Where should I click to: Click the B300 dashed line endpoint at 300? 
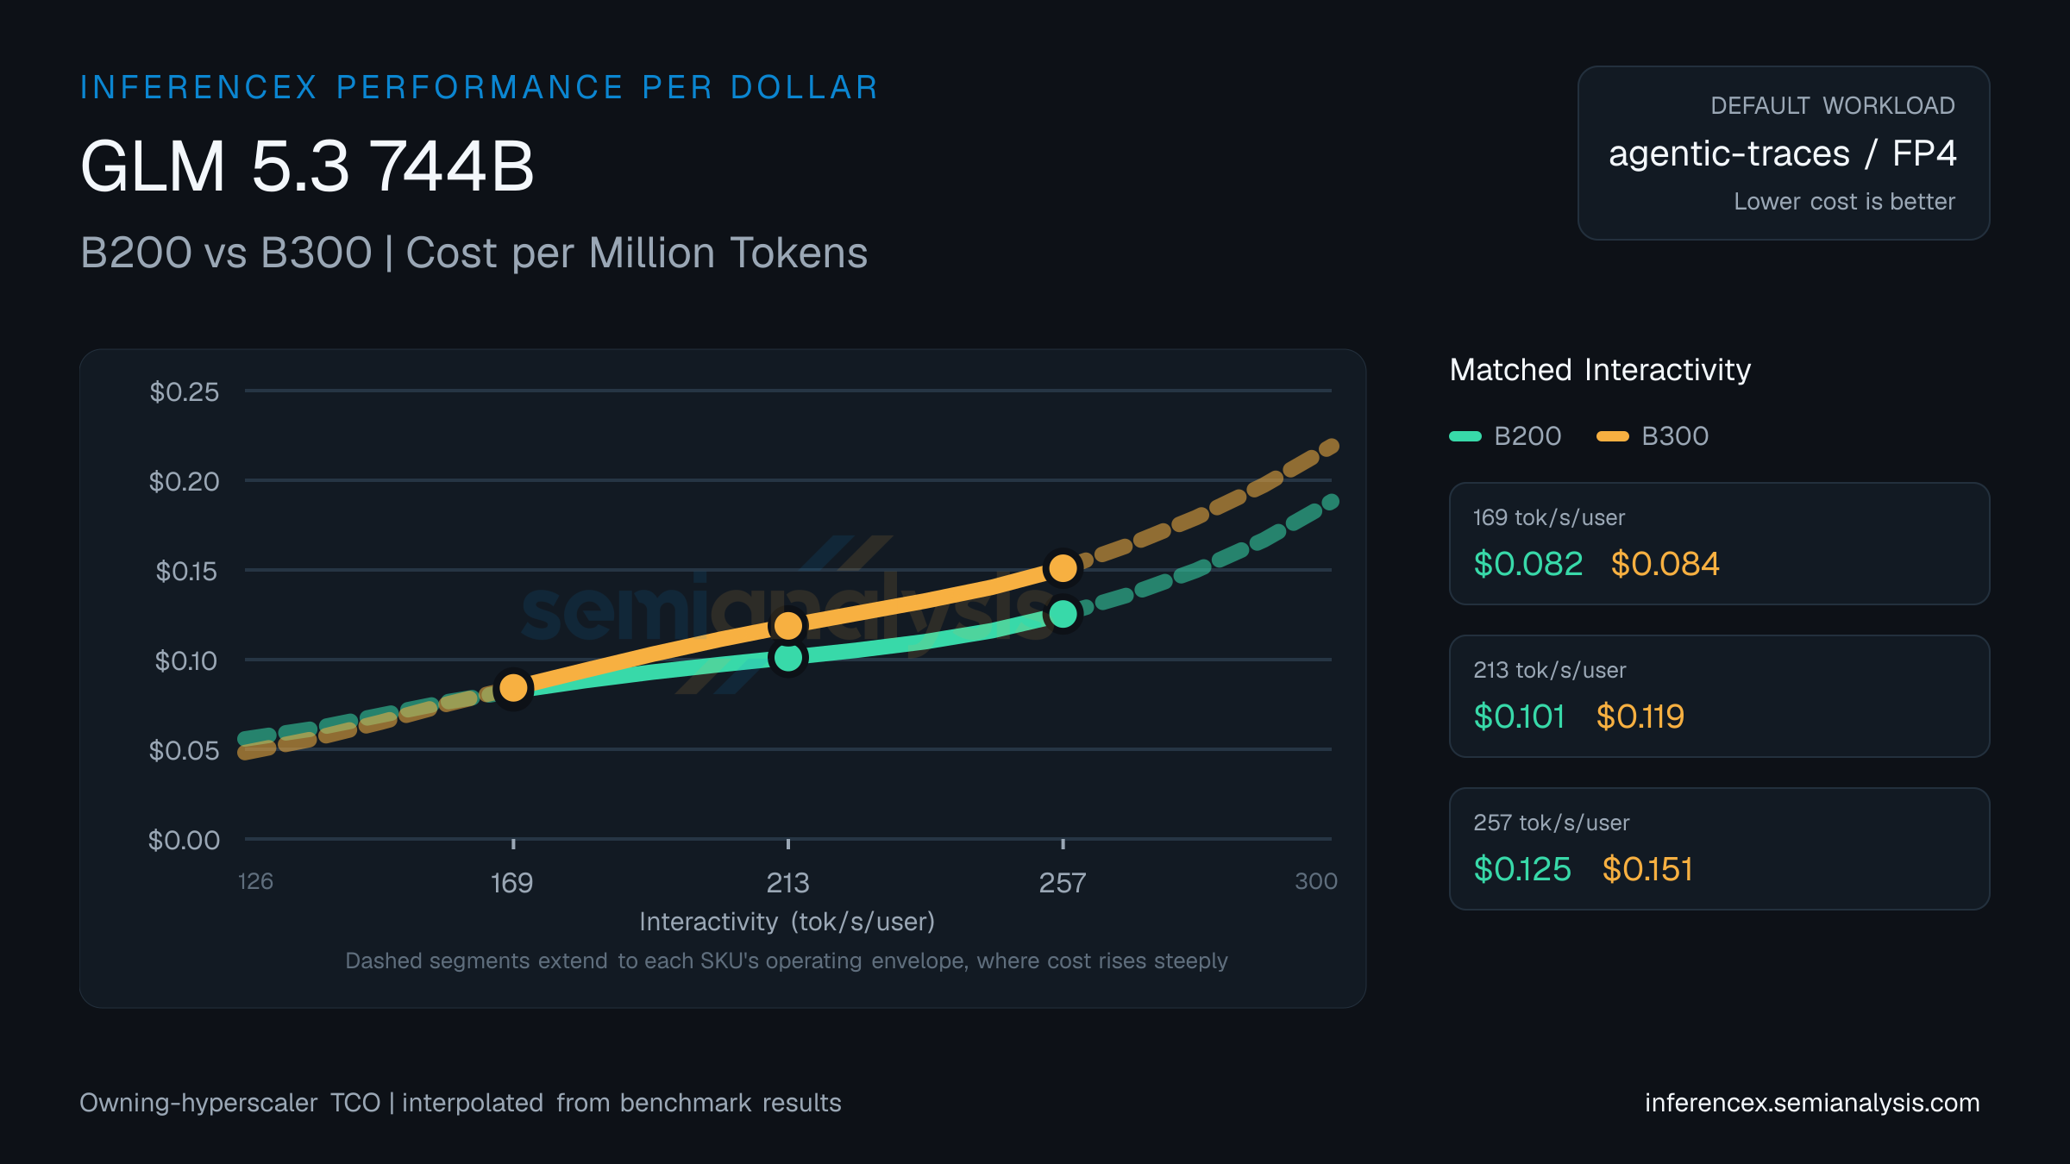pos(1331,447)
